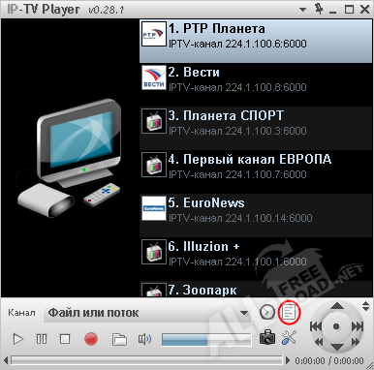Adjust the volume slider bar
The image size is (374, 370).
coord(206,340)
